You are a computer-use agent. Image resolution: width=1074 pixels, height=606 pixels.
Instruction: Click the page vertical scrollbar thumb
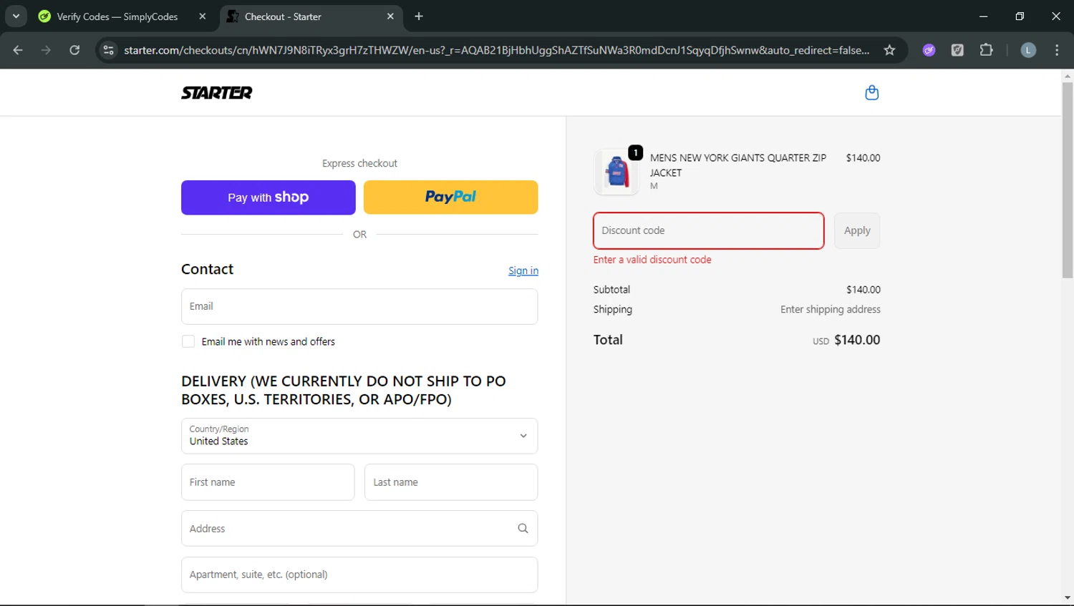[x=1067, y=180]
